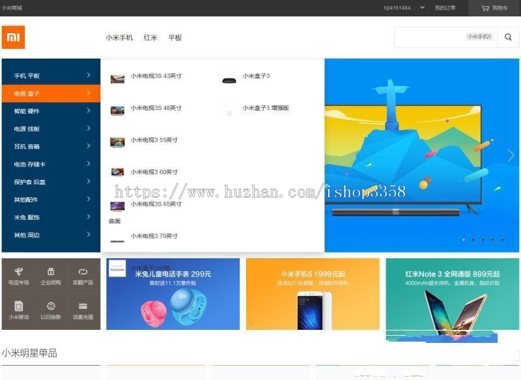The width and height of the screenshot is (521, 380).
Task: Expand the 手机 平板 category chevron
Action: pos(89,75)
